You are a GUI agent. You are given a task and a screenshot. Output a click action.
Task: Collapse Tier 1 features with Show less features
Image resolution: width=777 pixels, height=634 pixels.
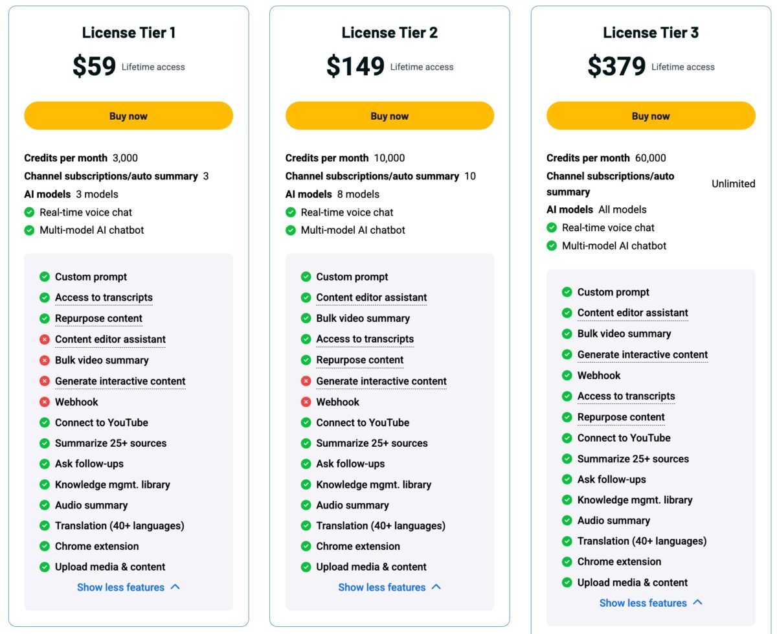121,587
